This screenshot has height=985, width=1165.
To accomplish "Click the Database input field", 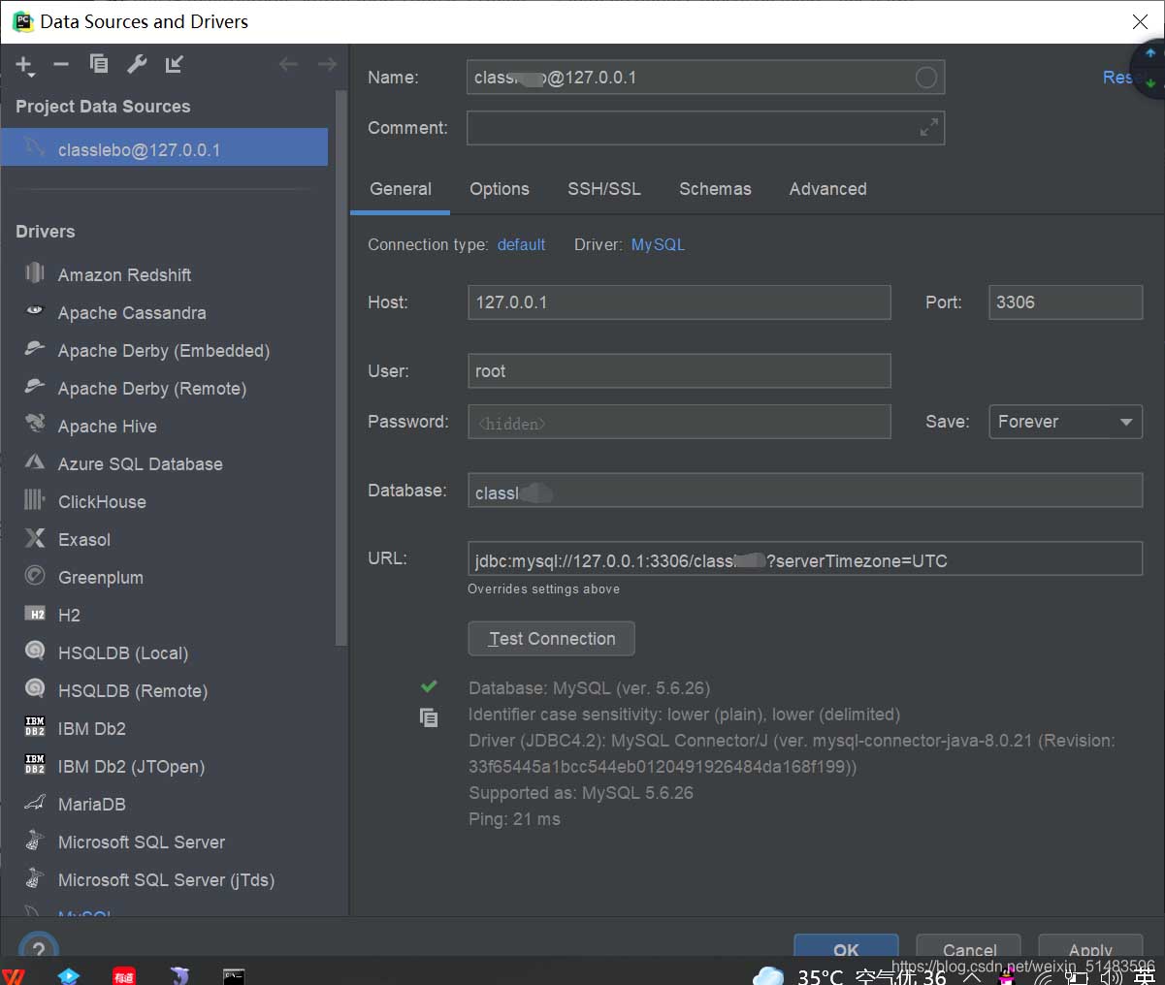I will point(805,491).
